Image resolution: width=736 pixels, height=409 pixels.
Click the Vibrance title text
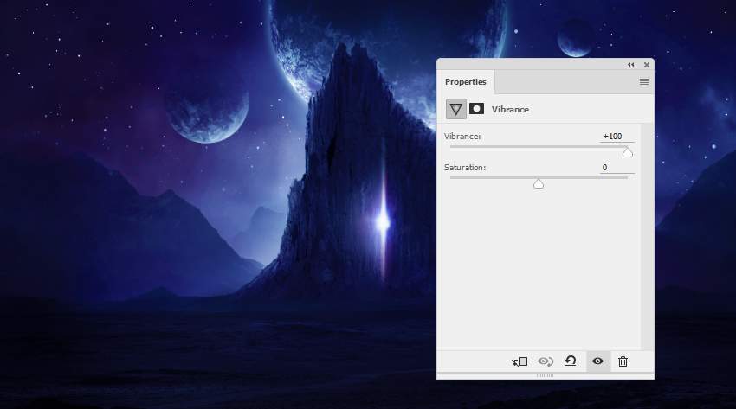[510, 110]
